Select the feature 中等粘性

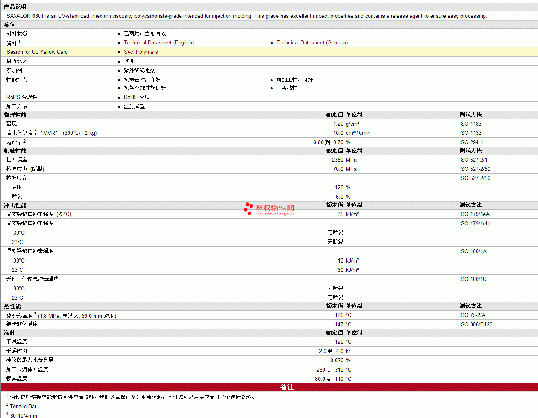(287, 88)
